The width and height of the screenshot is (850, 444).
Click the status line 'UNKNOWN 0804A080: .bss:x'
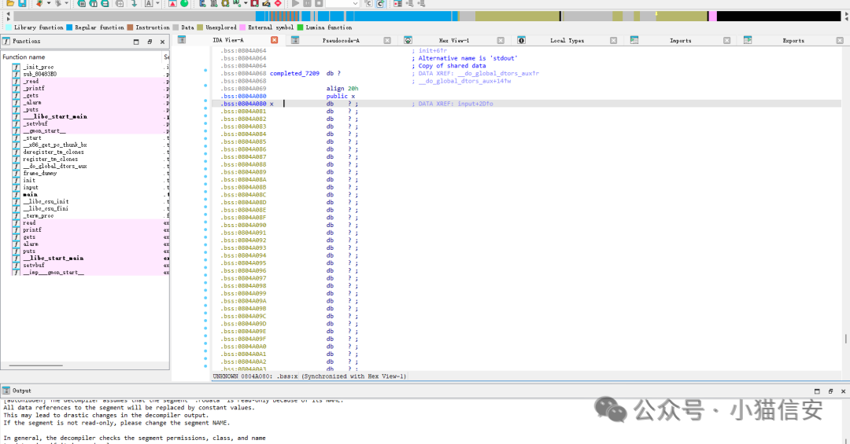309,376
